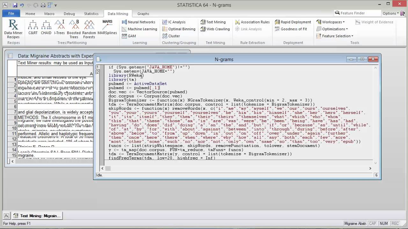This screenshot has height=229, width=408.
Task: Click the Print icon in quick access toolbar
Action: click(43, 5)
